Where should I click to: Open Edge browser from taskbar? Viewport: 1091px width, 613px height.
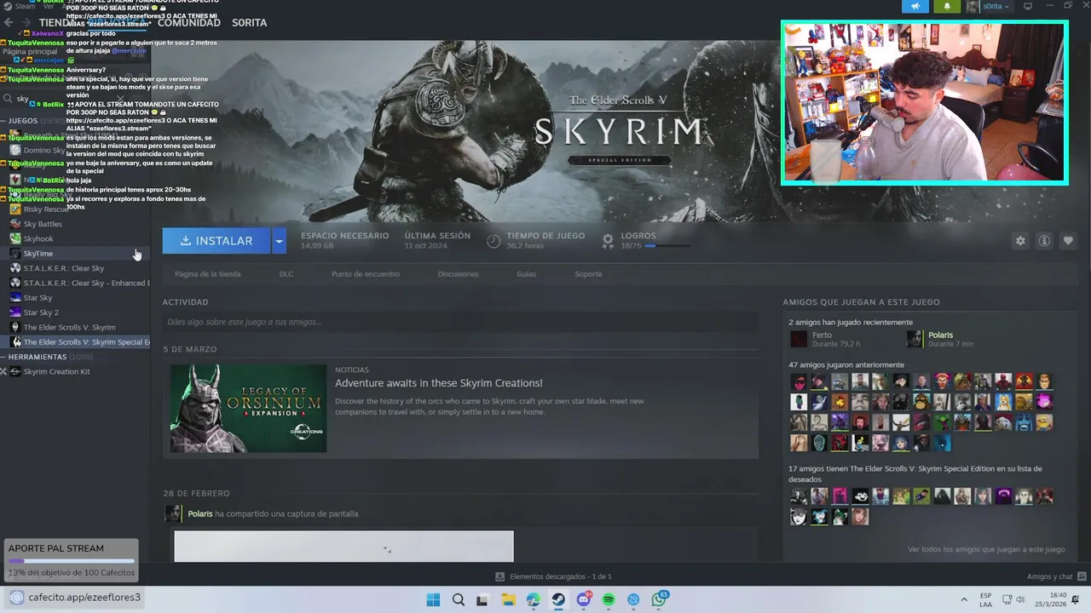coord(534,599)
